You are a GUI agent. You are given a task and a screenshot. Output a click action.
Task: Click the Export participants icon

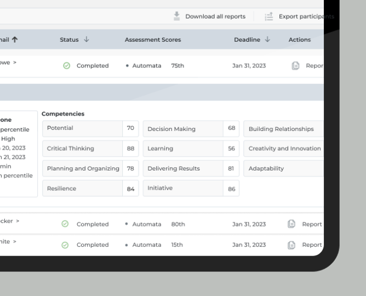[x=269, y=16]
